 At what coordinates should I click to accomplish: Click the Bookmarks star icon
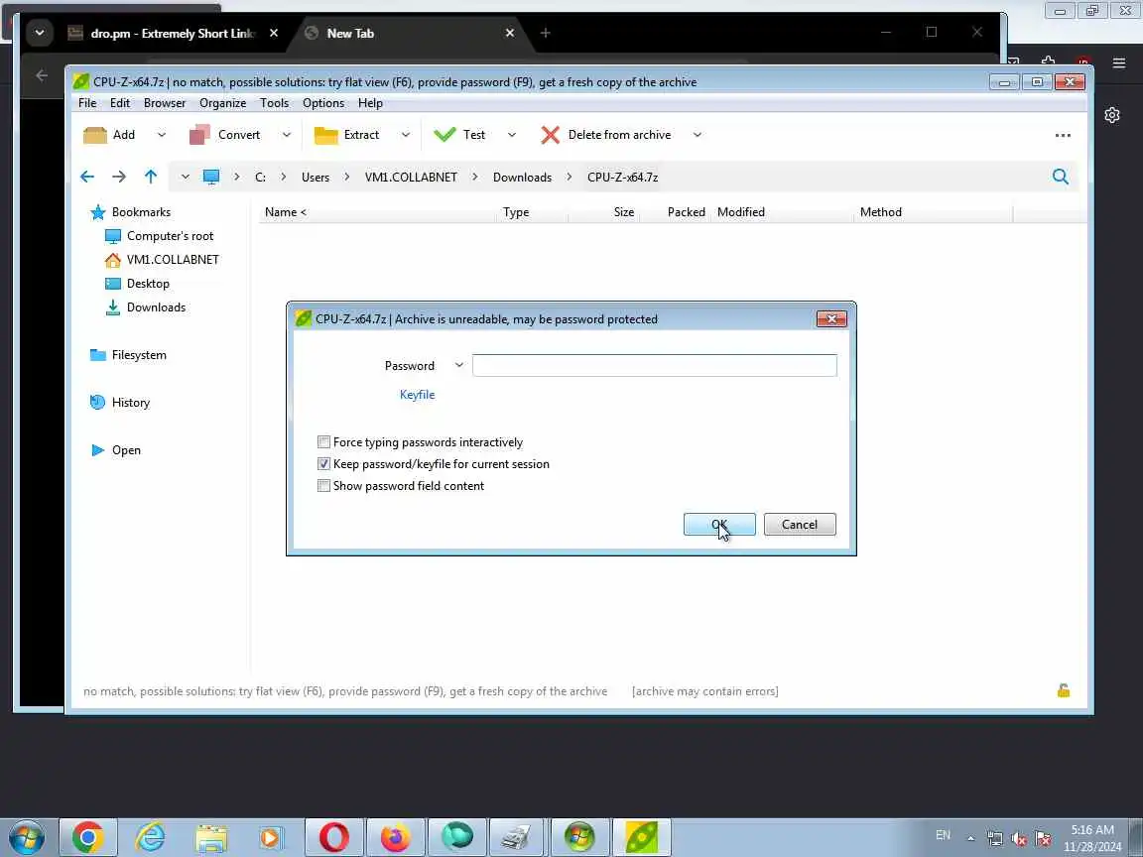[x=97, y=212]
